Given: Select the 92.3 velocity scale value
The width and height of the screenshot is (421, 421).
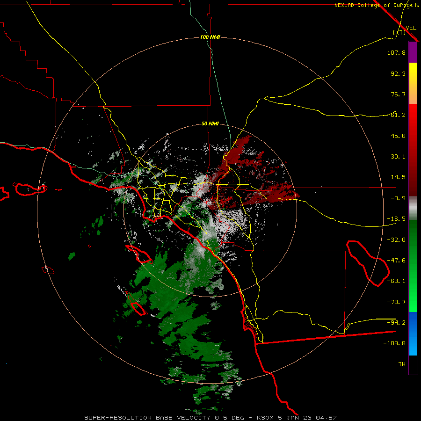Looking at the screenshot, I should (398, 73).
